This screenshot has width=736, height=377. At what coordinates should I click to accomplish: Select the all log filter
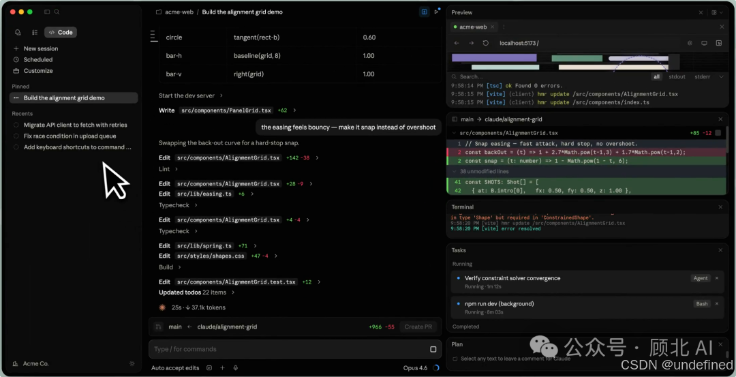(x=656, y=76)
